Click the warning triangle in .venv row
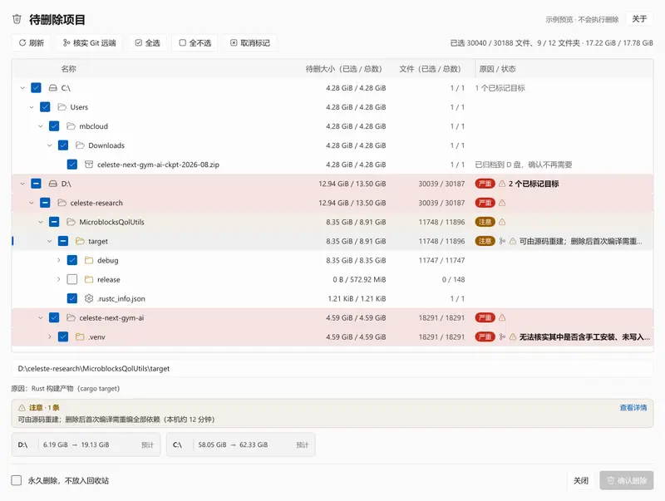The image size is (665, 501). point(513,337)
